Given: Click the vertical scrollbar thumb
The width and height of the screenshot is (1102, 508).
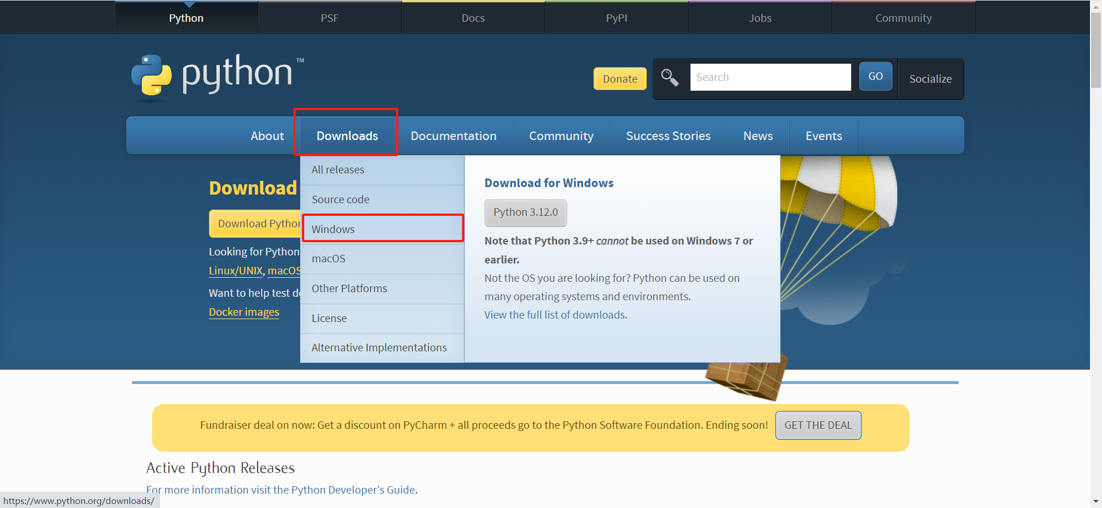Looking at the screenshot, I should pyautogui.click(x=1096, y=51).
